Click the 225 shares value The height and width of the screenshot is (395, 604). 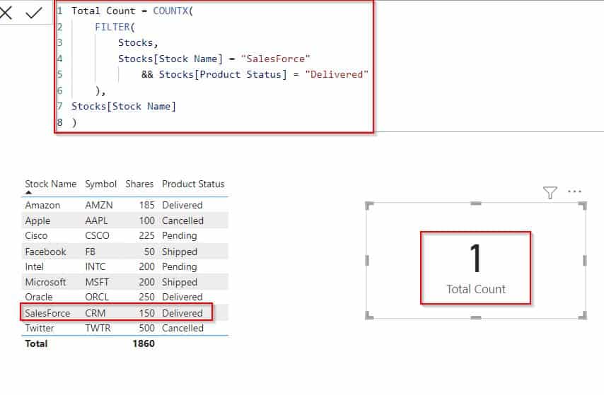click(147, 235)
